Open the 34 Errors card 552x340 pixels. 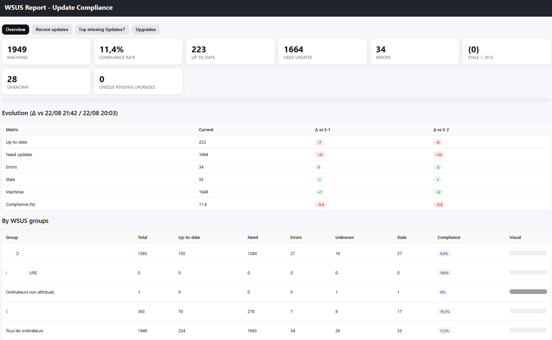pos(414,52)
